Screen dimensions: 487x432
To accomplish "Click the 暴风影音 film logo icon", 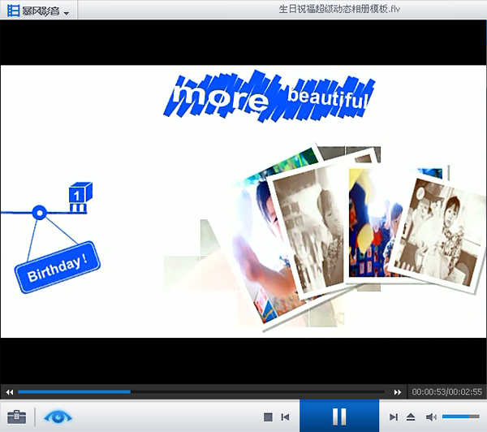I will [13, 11].
